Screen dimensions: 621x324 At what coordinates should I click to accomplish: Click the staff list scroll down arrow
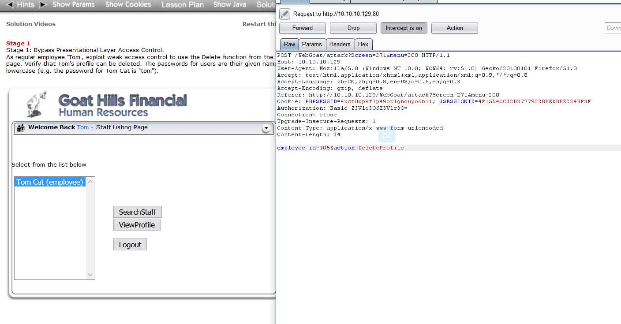coord(90,275)
